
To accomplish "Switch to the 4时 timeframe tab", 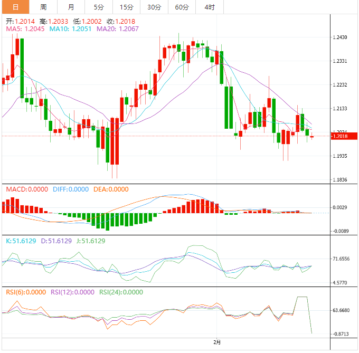I will (x=210, y=7).
